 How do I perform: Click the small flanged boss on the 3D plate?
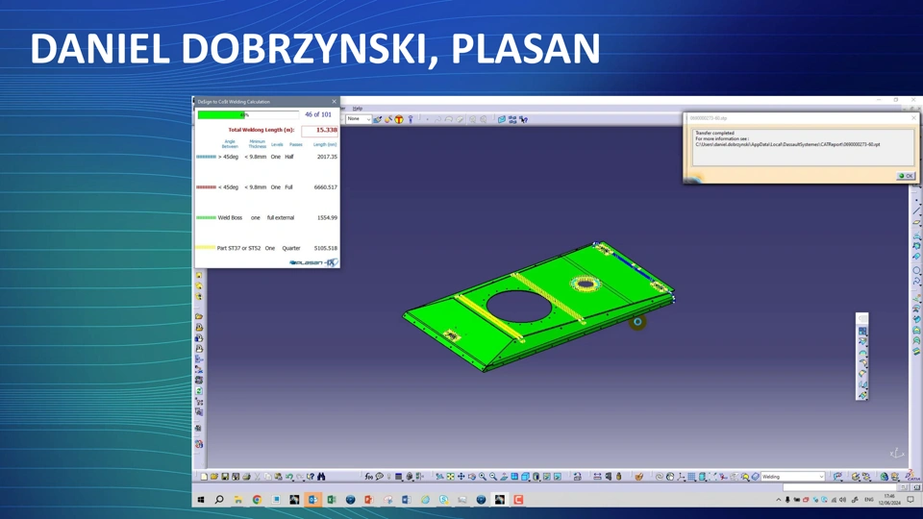pos(586,284)
